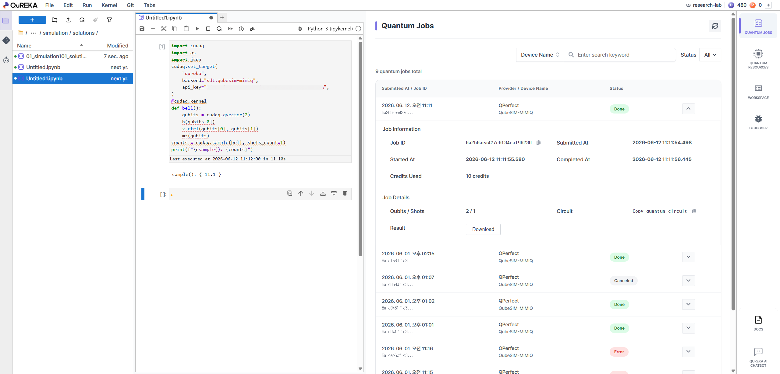This screenshot has height=374, width=780.
Task: Refresh the file browser listing
Action: point(82,20)
